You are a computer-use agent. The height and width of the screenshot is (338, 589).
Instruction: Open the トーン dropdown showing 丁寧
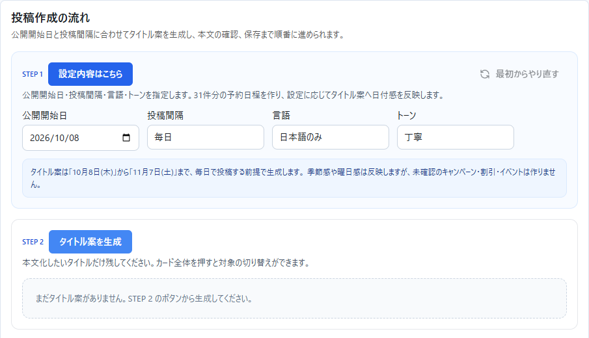456,137
